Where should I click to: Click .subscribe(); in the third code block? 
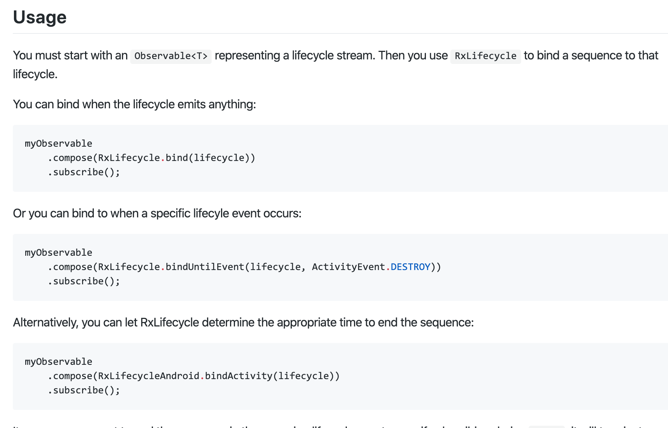[x=84, y=390]
